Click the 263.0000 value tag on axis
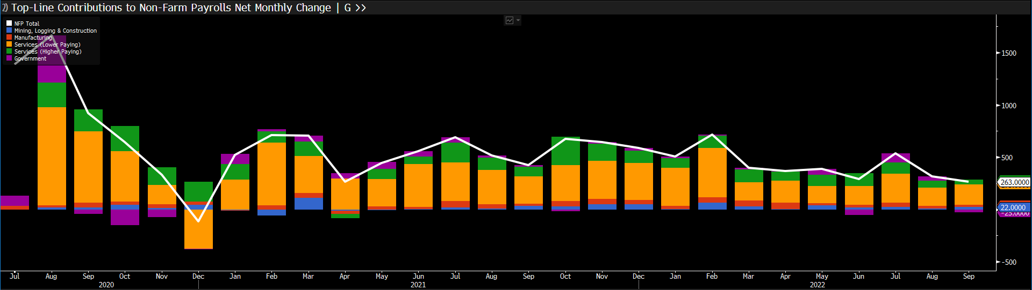Viewport: 1032px width, 290px height. point(1014,182)
